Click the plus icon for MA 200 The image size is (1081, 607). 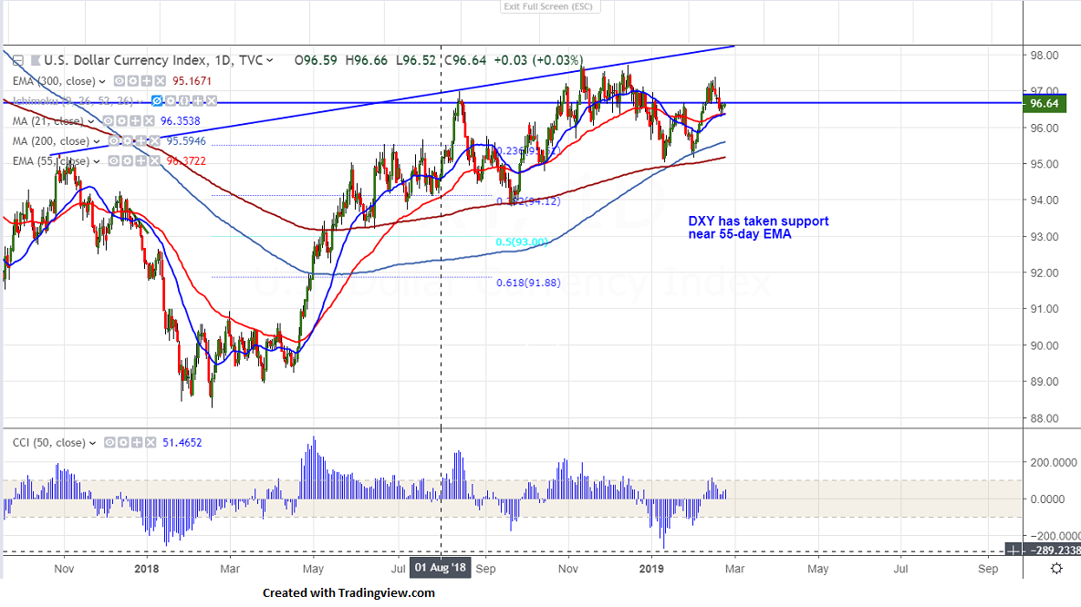pos(141,141)
